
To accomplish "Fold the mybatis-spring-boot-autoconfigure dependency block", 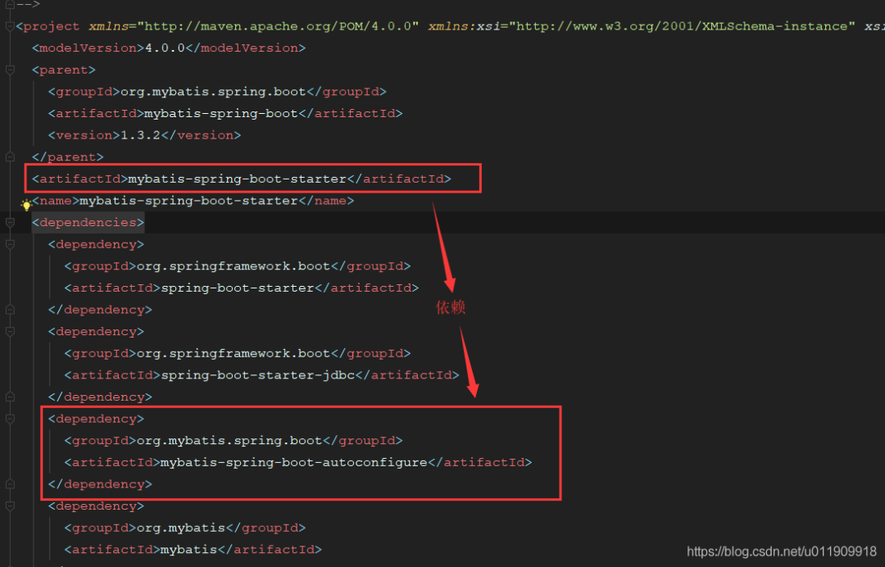I will [x=10, y=419].
